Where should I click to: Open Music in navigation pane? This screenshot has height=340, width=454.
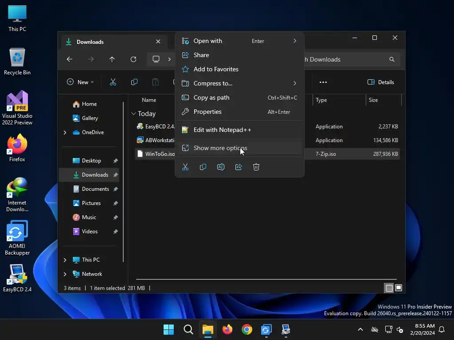(89, 217)
